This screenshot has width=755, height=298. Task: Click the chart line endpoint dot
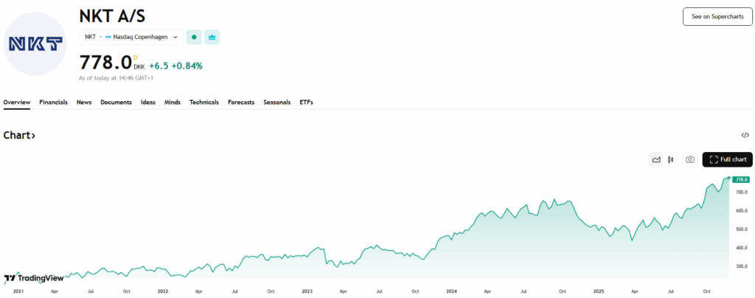pos(729,178)
